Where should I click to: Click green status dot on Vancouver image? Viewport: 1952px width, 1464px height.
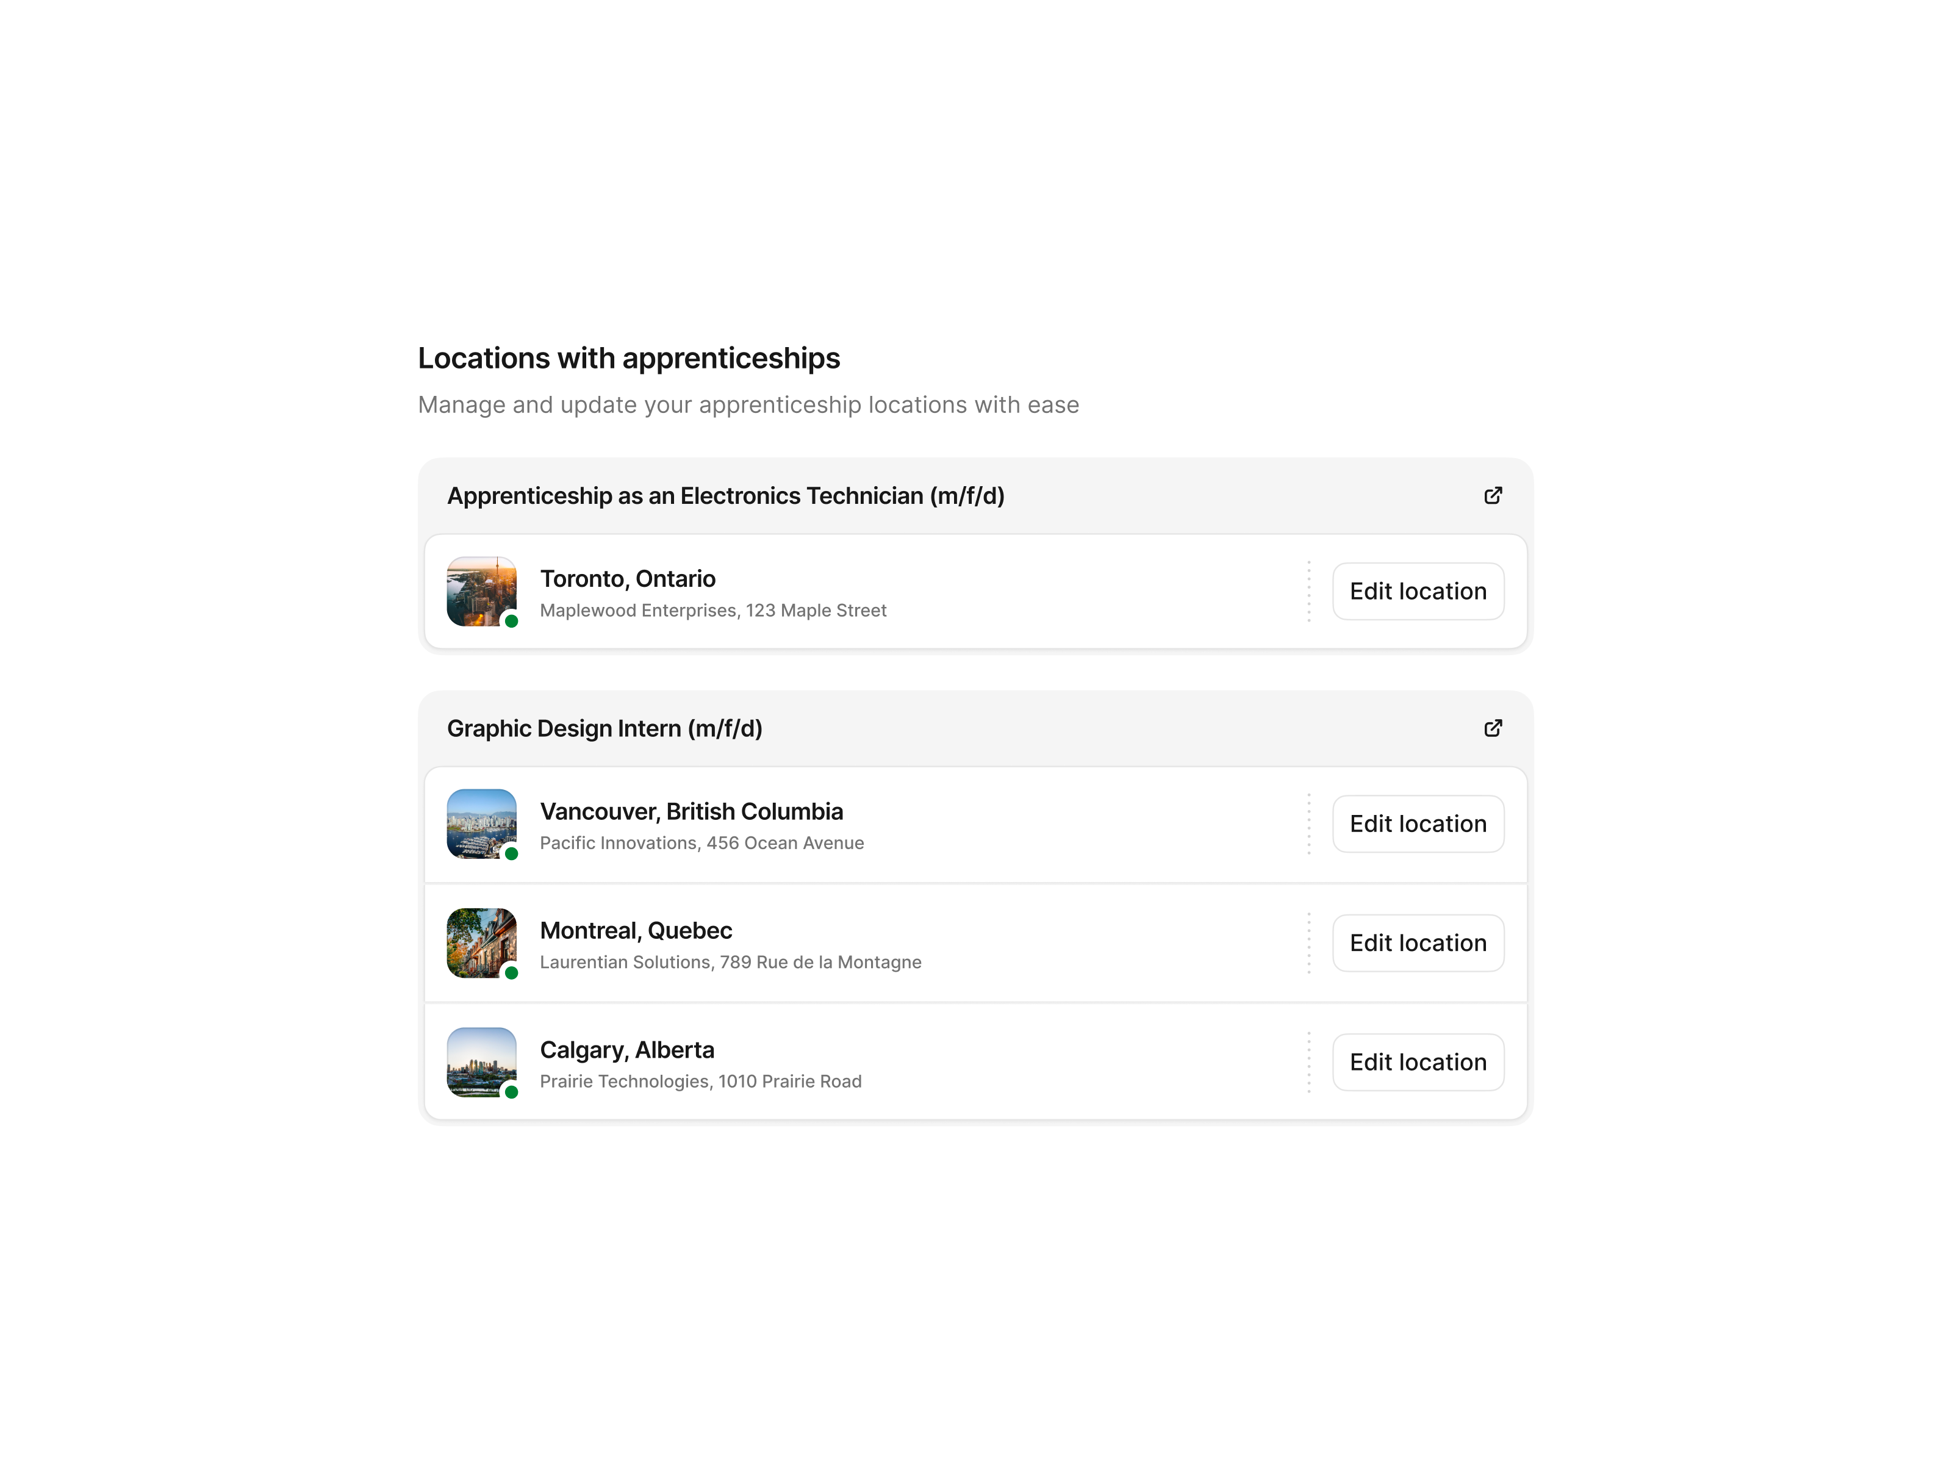click(x=511, y=853)
